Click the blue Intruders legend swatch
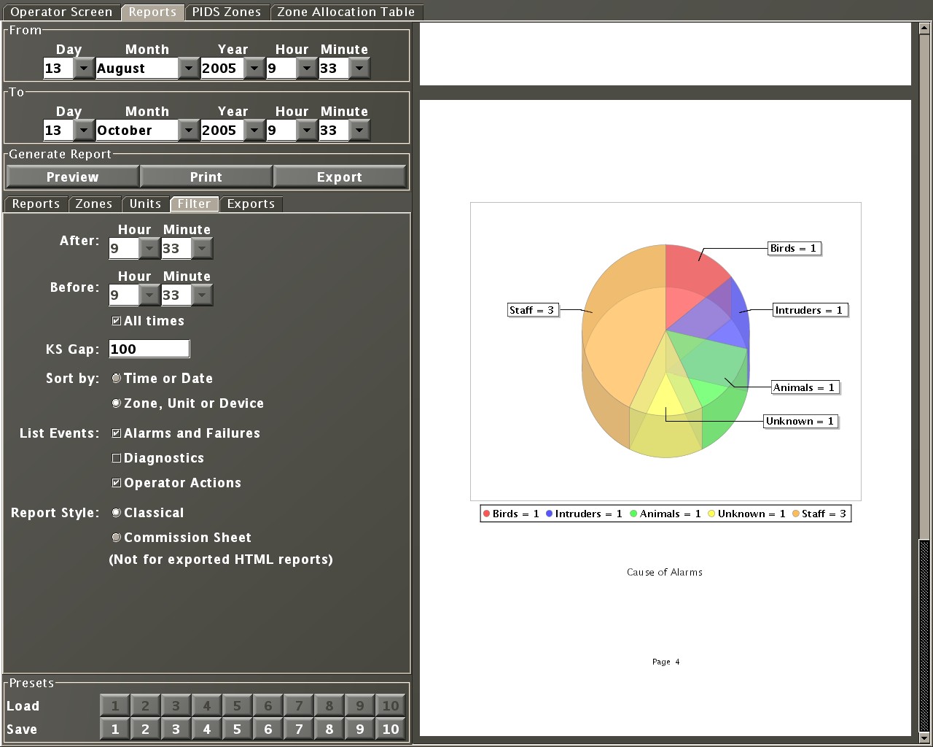933x747 pixels. [x=550, y=514]
